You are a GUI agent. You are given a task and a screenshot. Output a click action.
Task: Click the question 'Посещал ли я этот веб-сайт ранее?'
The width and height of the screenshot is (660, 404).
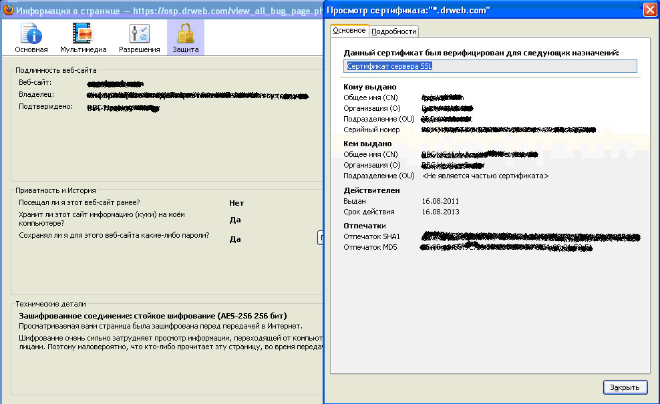79,202
